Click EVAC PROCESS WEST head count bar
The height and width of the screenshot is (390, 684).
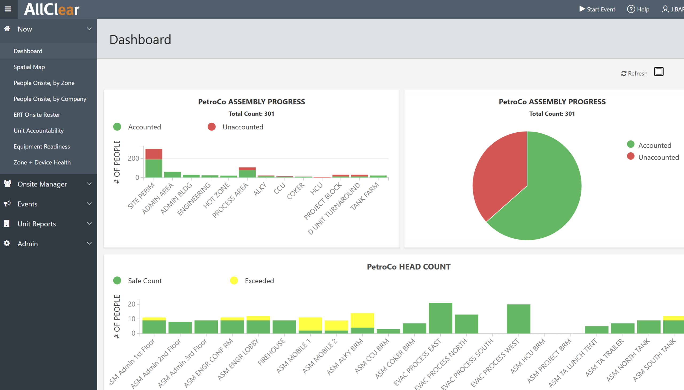(x=519, y=319)
